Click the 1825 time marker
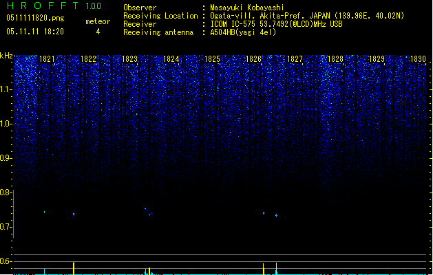 pos(212,59)
